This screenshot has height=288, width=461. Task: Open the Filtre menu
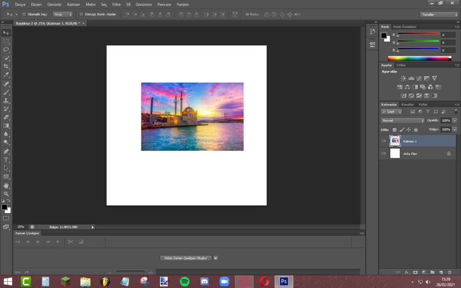(116, 5)
